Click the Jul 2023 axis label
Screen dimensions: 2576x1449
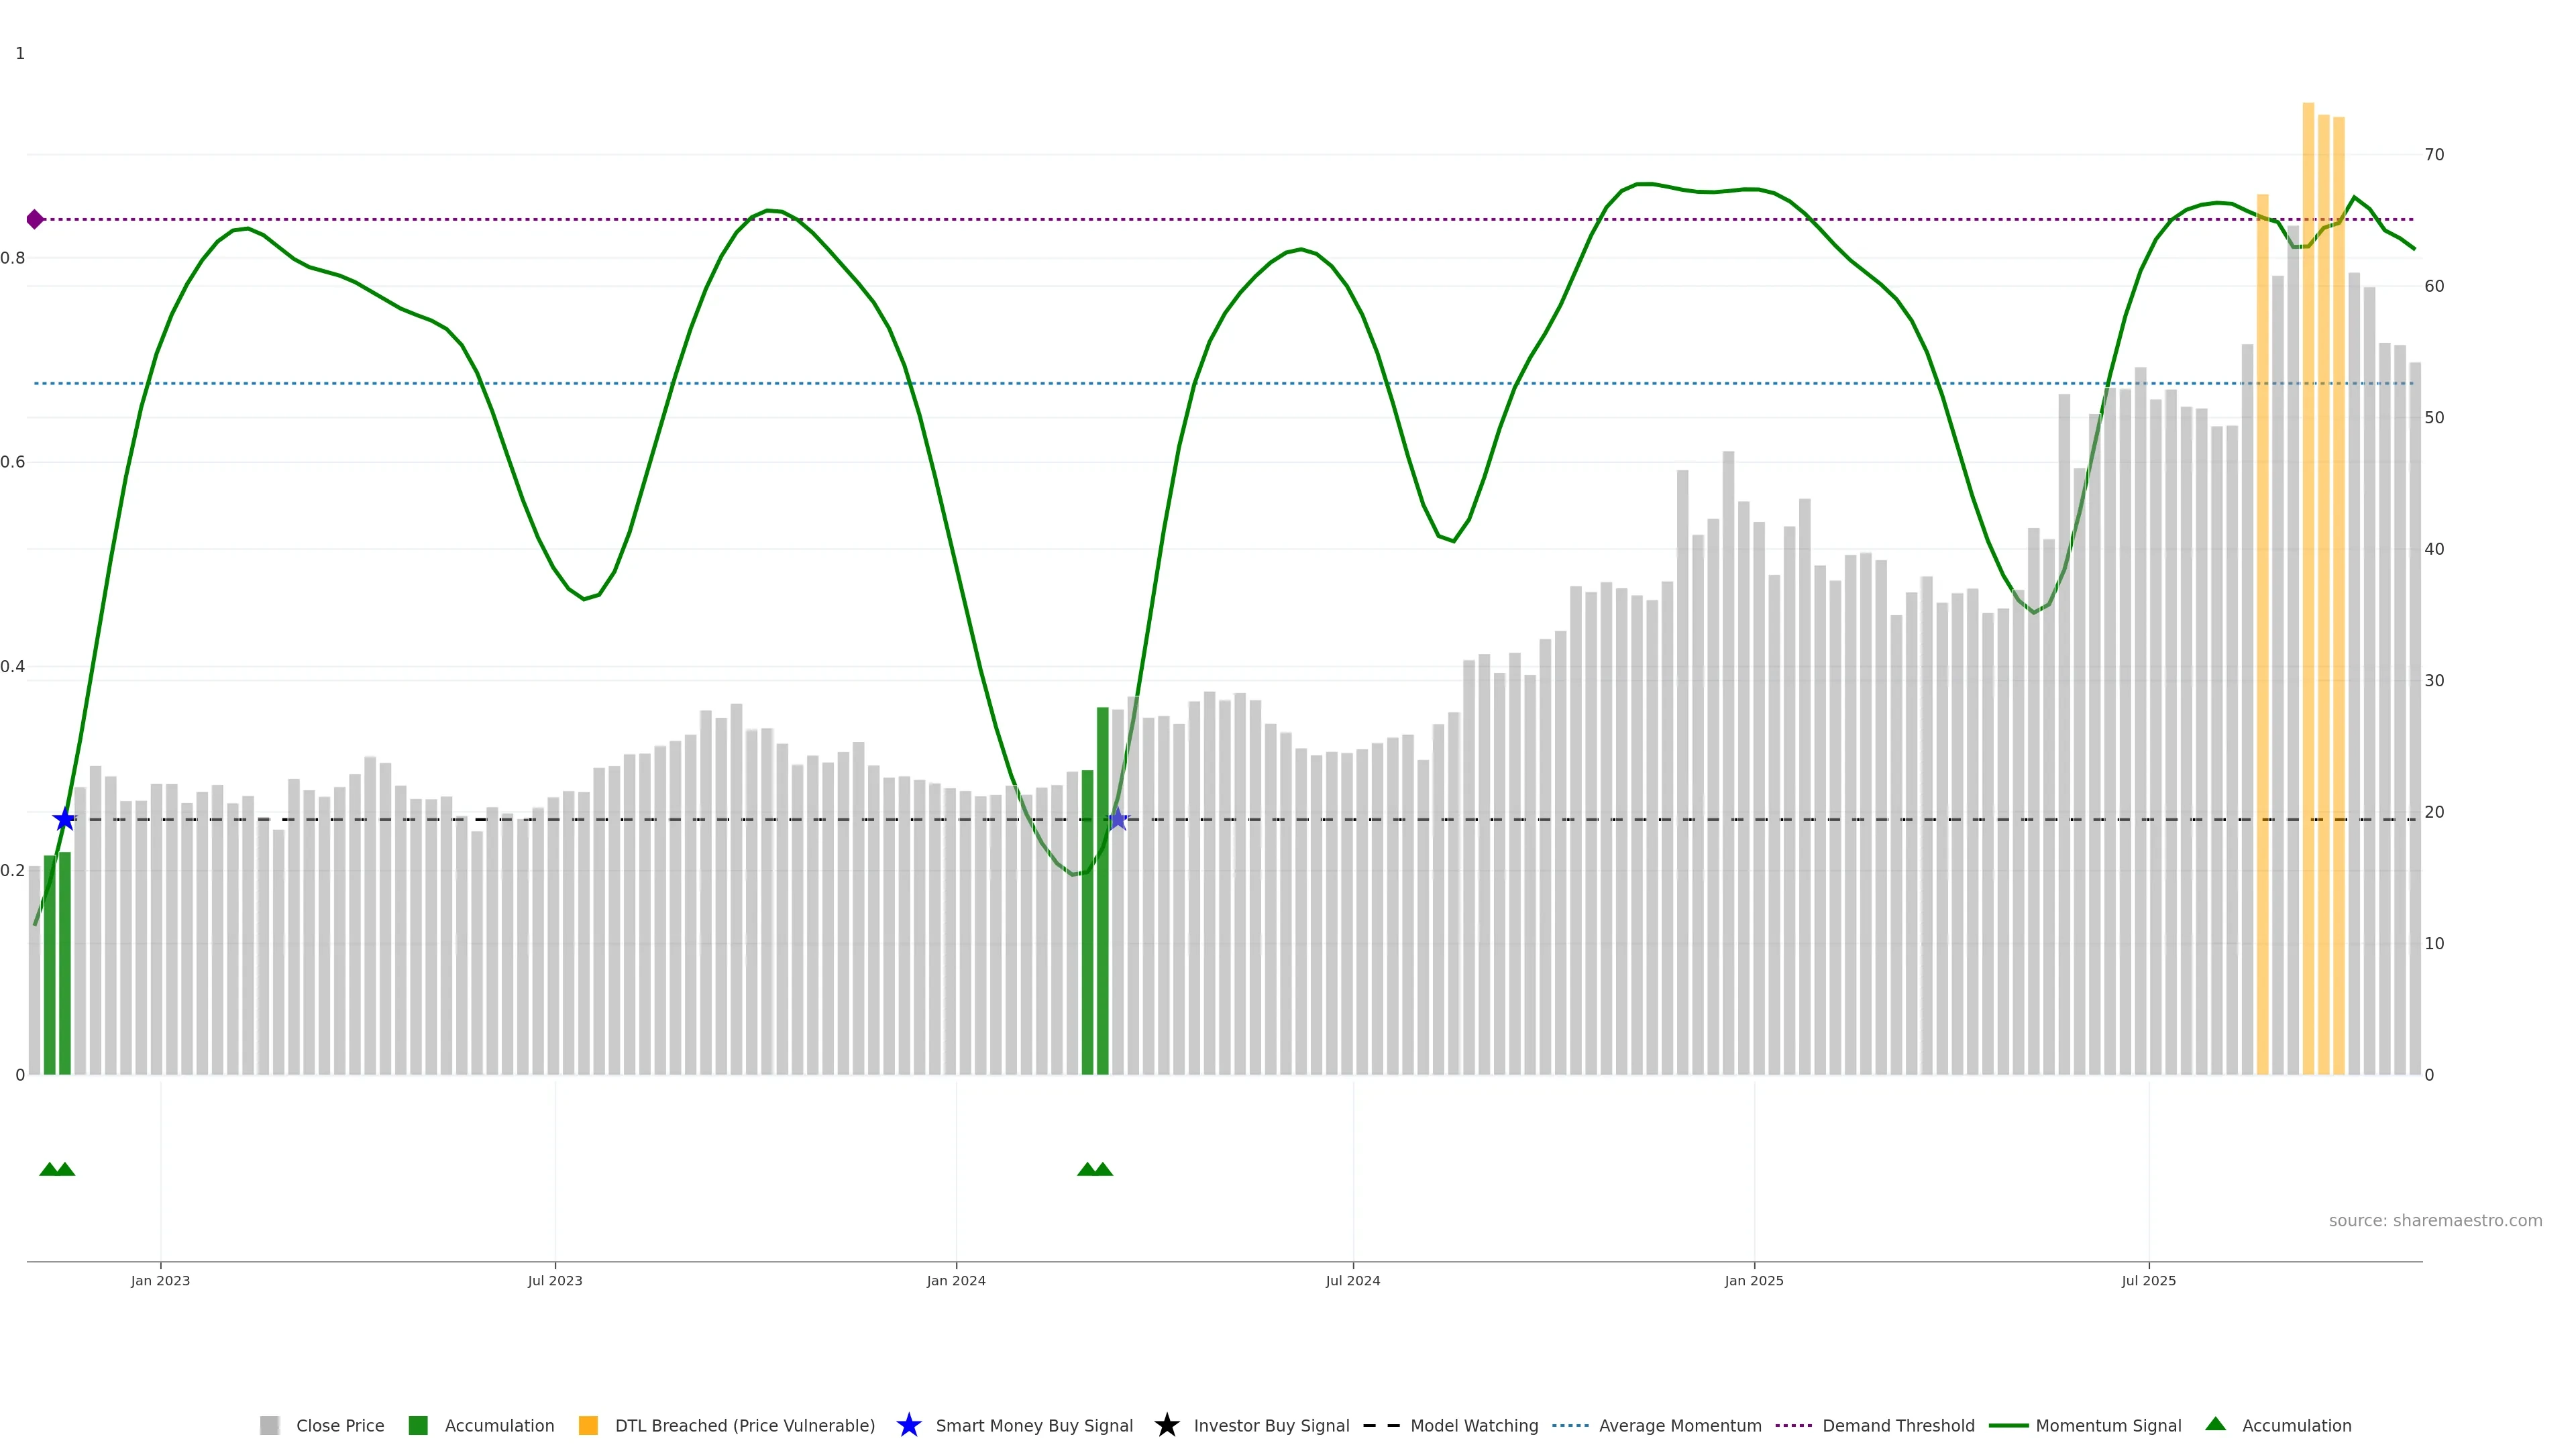[555, 1280]
